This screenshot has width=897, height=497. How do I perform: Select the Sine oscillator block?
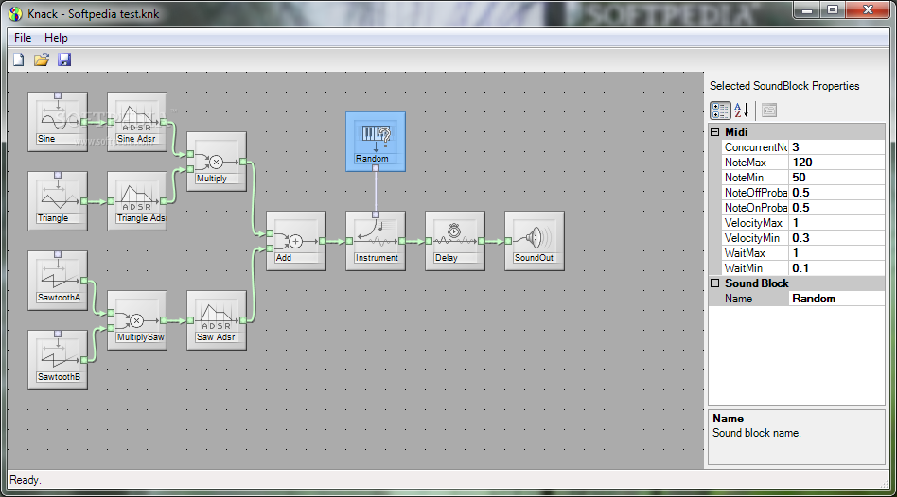tap(58, 122)
